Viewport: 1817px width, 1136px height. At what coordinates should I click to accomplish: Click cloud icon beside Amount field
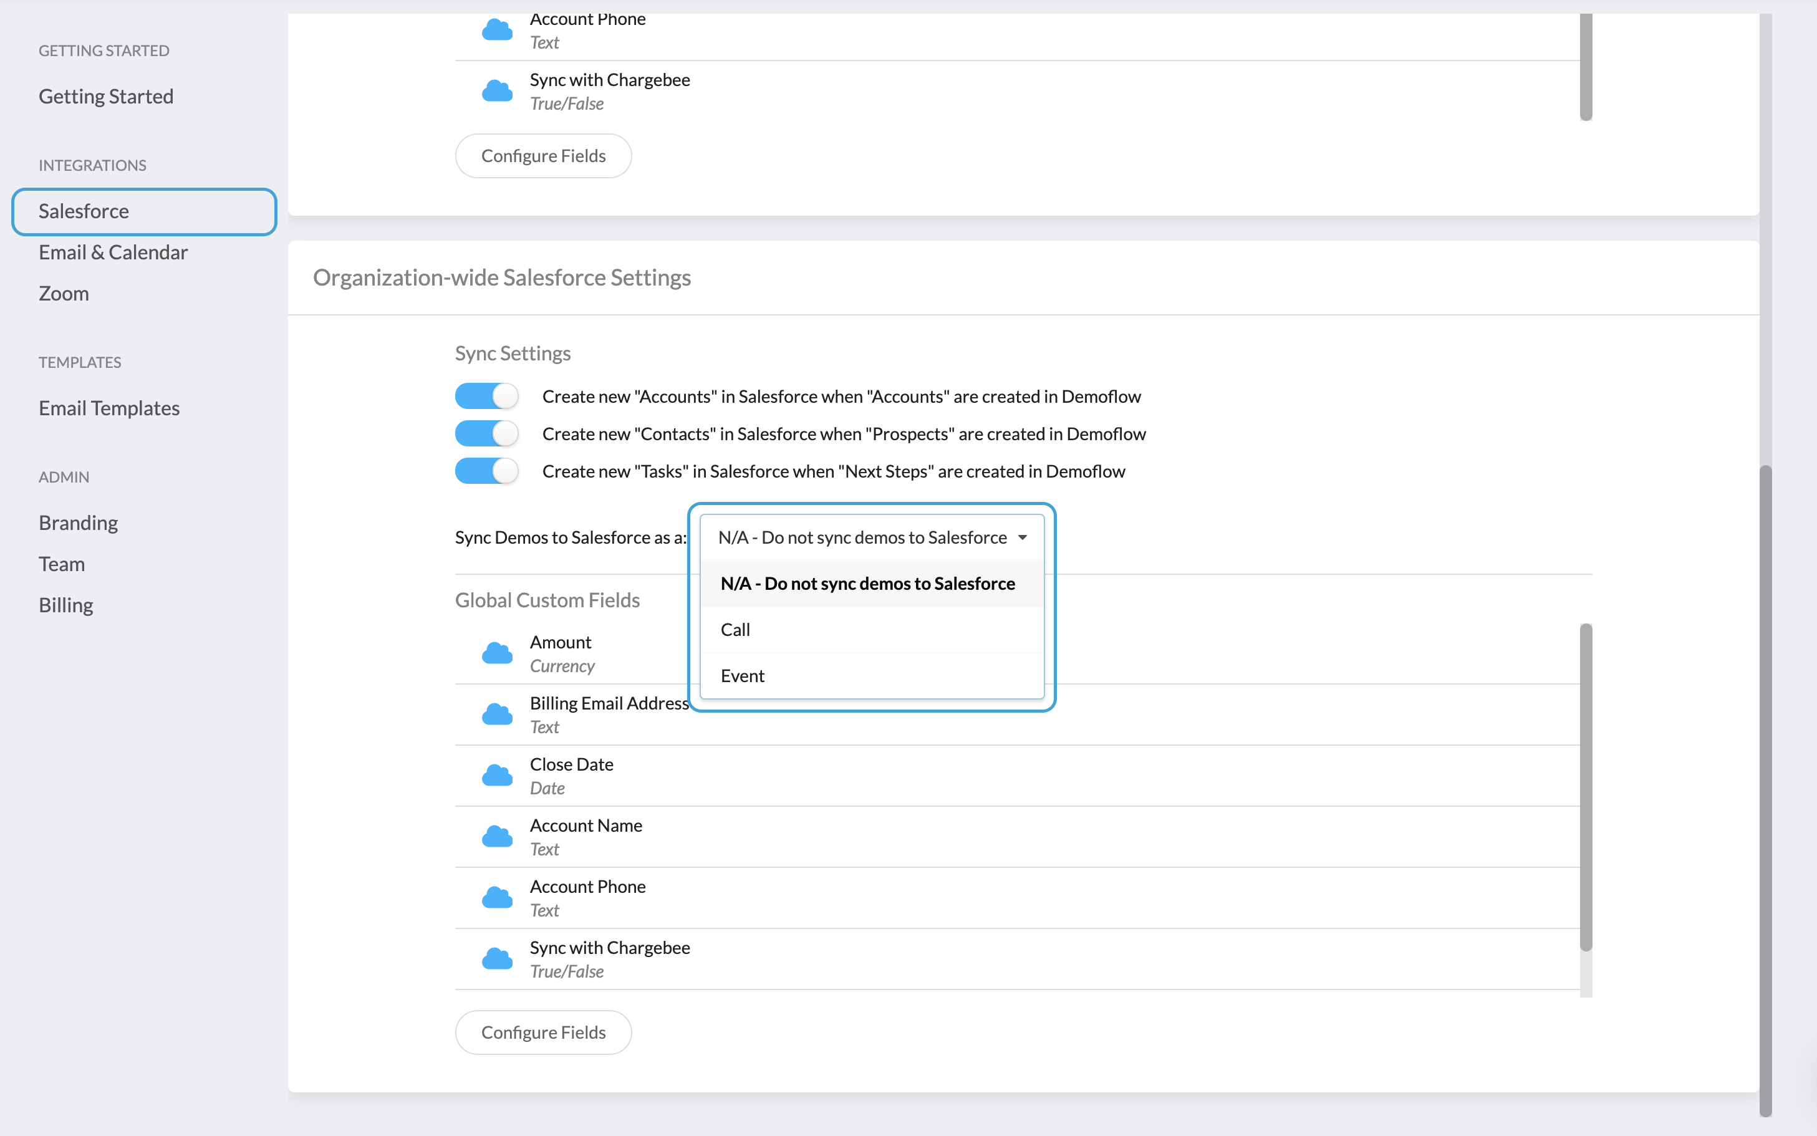[x=496, y=653]
